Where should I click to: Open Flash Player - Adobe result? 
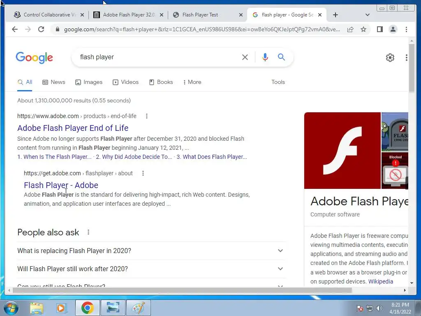(61, 185)
